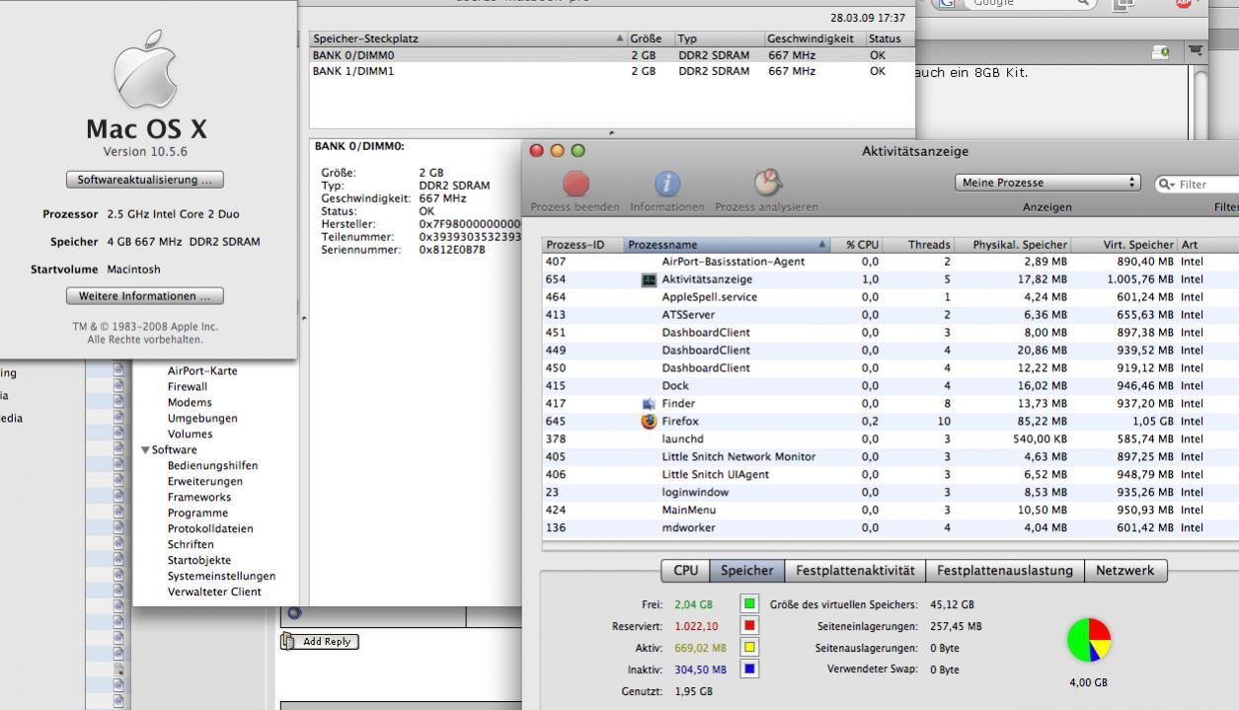Sort by Prozess-ID column header
Viewport: 1239px width, 710px height.
click(x=582, y=245)
